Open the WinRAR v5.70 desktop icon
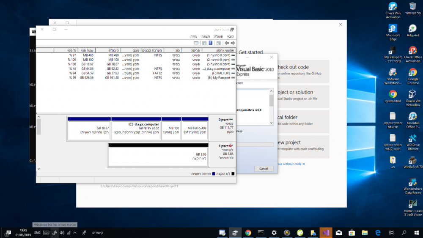This screenshot has height=238, width=423. (413, 162)
